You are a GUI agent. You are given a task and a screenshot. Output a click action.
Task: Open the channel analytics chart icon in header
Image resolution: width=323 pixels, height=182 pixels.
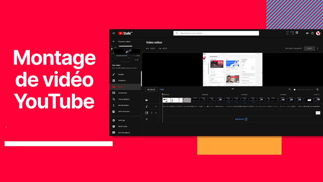297,33
